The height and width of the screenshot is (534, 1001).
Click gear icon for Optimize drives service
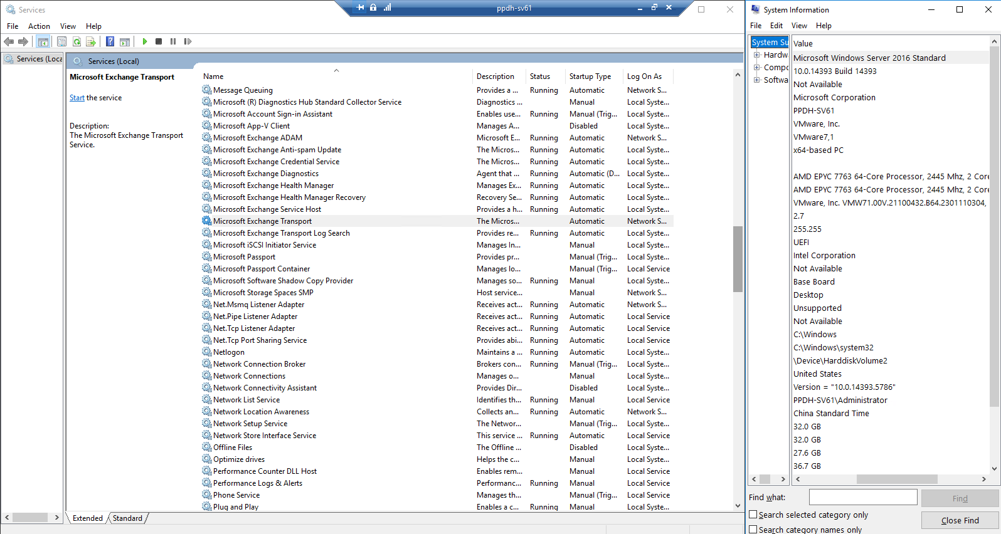206,459
